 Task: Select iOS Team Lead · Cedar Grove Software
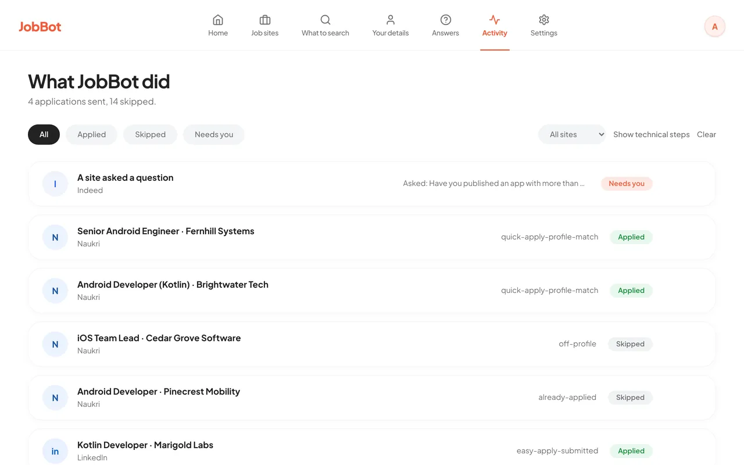pos(371,344)
